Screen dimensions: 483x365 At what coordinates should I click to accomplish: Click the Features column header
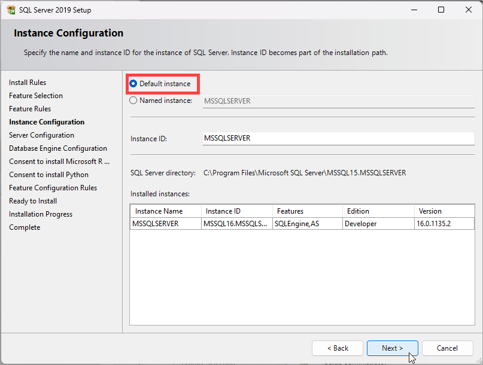coord(308,211)
